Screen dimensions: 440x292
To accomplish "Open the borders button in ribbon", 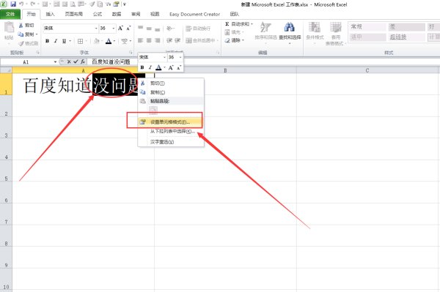I will [80, 41].
